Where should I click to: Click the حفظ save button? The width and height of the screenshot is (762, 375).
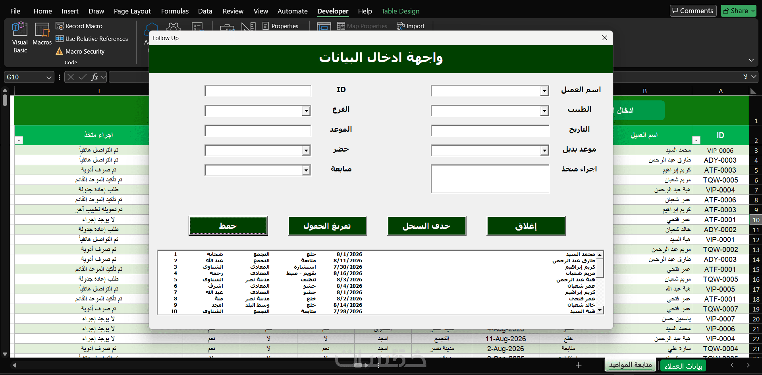pyautogui.click(x=228, y=226)
